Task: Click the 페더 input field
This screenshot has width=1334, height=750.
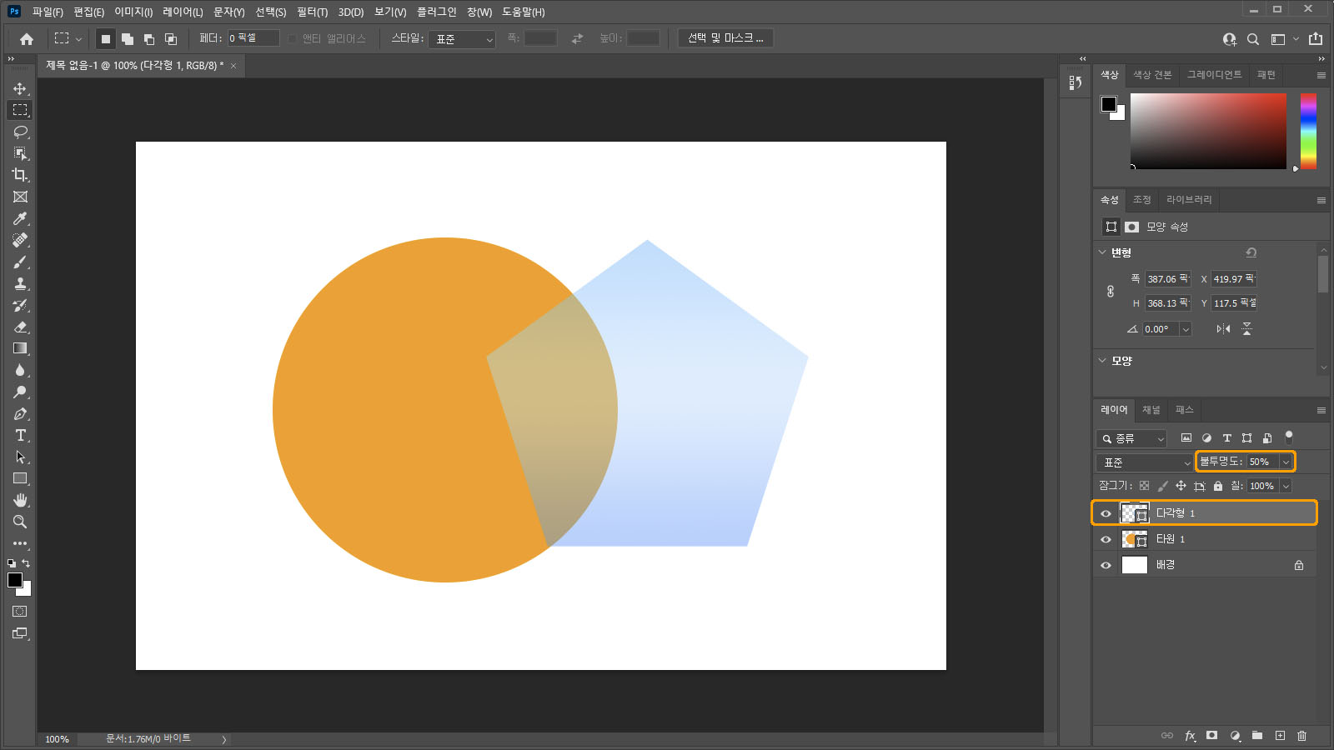Action: pyautogui.click(x=253, y=38)
